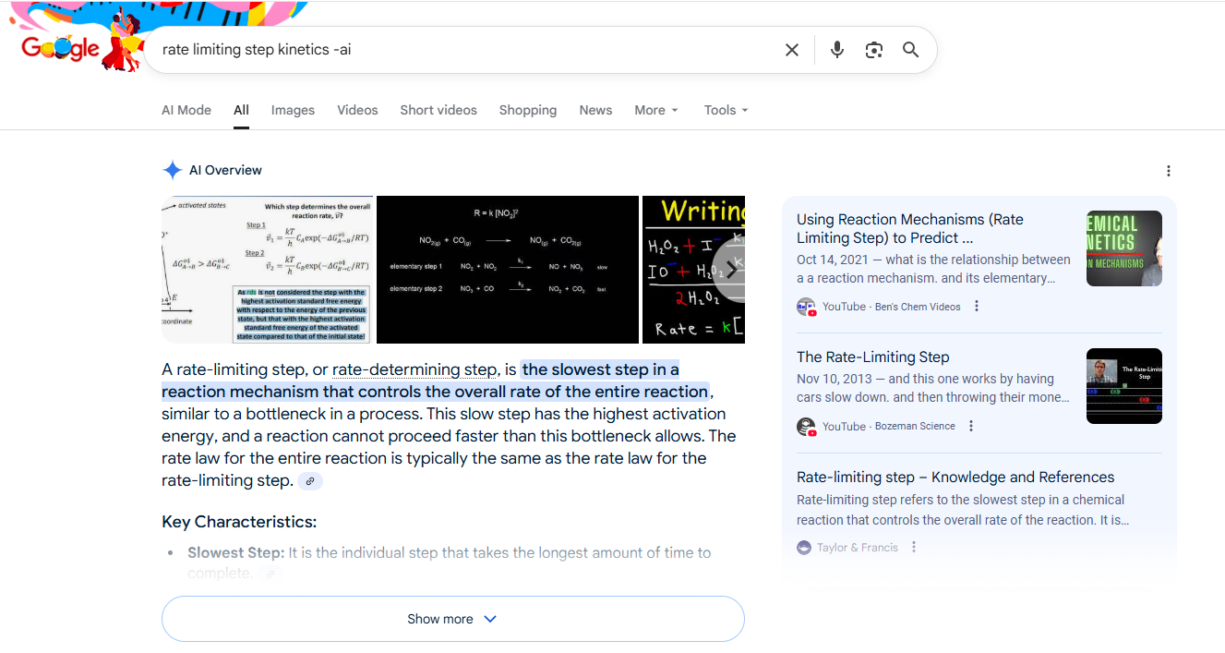Clear the search box with the X icon
The height and width of the screenshot is (653, 1225).
point(791,50)
